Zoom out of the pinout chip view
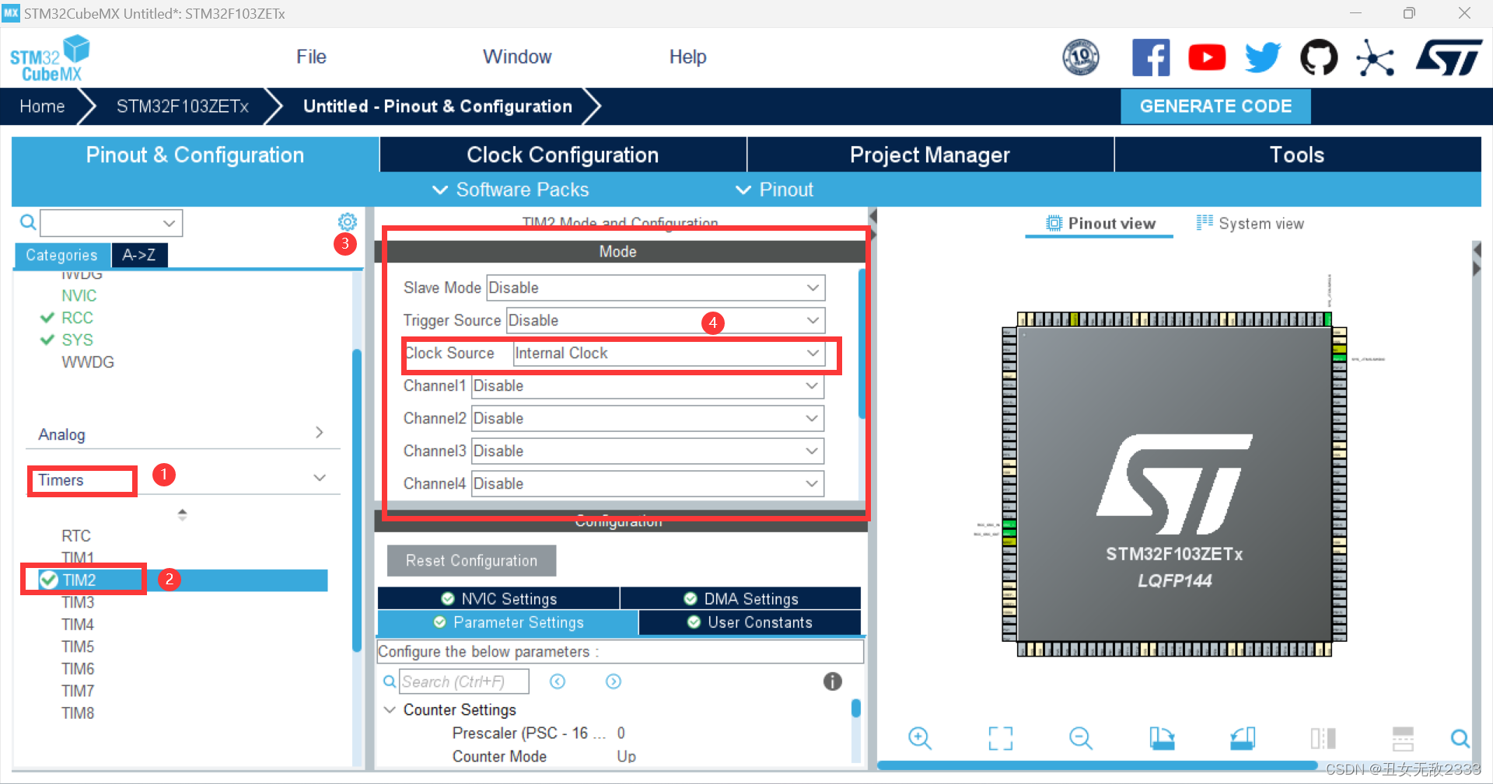This screenshot has height=784, width=1493. point(1081,738)
